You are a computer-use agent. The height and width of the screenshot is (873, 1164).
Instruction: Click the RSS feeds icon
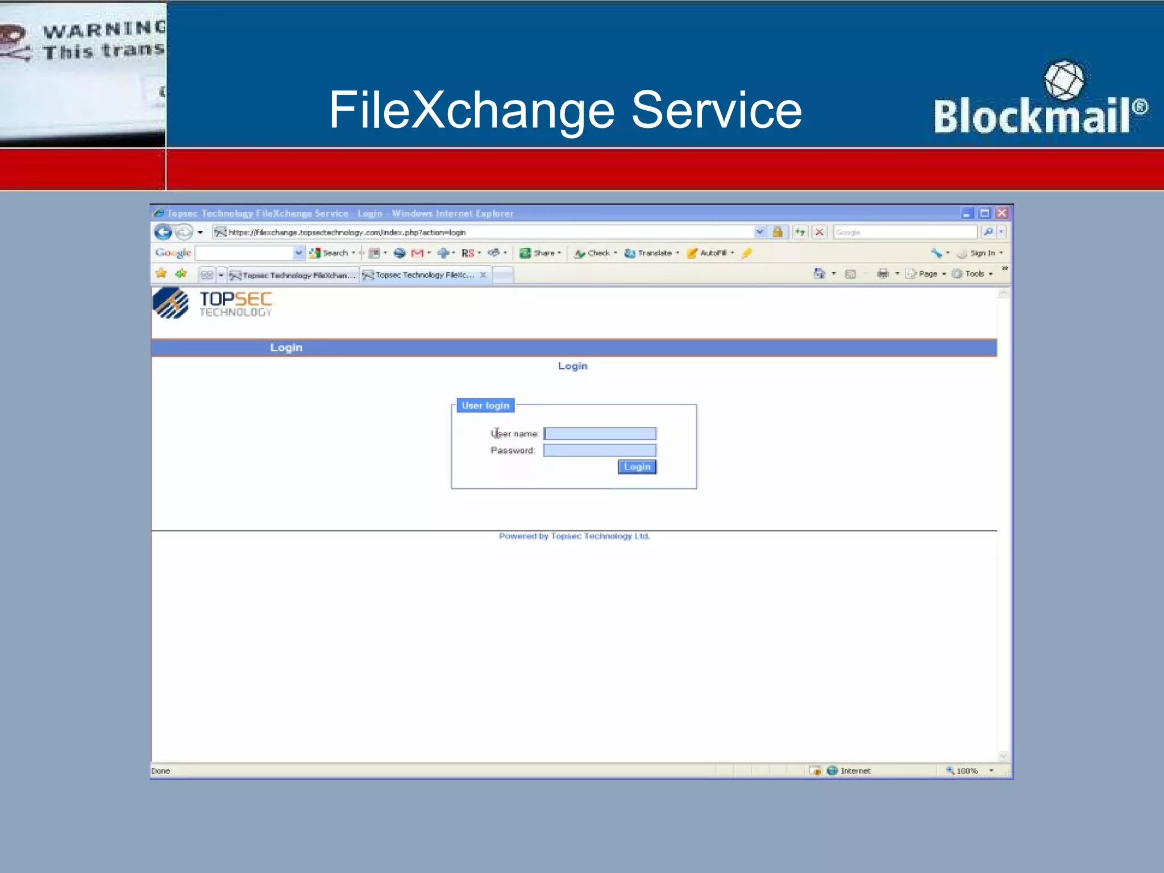pos(850,274)
